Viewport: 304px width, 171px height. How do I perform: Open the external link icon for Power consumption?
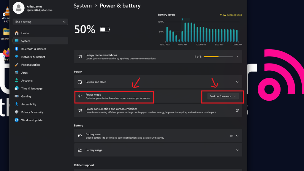pos(237,110)
